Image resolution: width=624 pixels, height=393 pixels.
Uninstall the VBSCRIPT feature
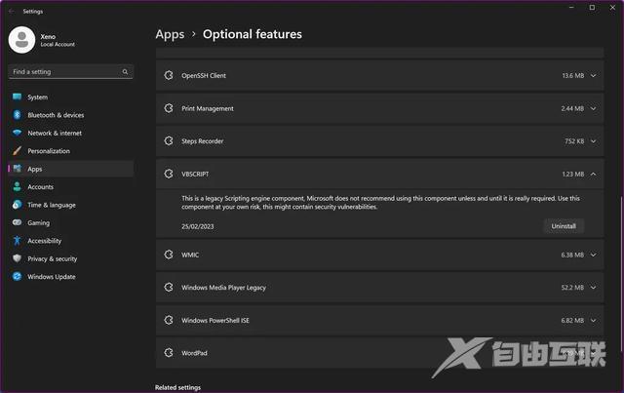pyautogui.click(x=564, y=225)
